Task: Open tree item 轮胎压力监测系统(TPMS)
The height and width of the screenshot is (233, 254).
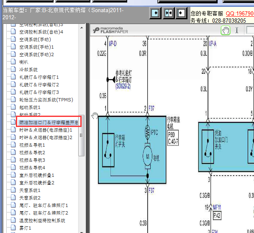Action: (46, 100)
